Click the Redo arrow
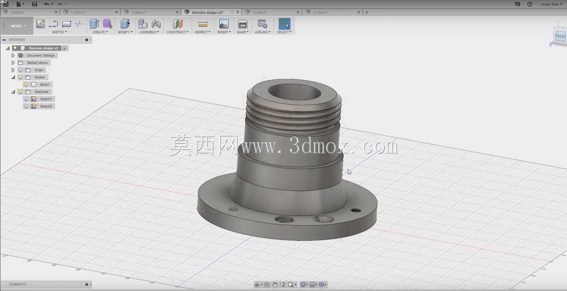 click(60, 4)
